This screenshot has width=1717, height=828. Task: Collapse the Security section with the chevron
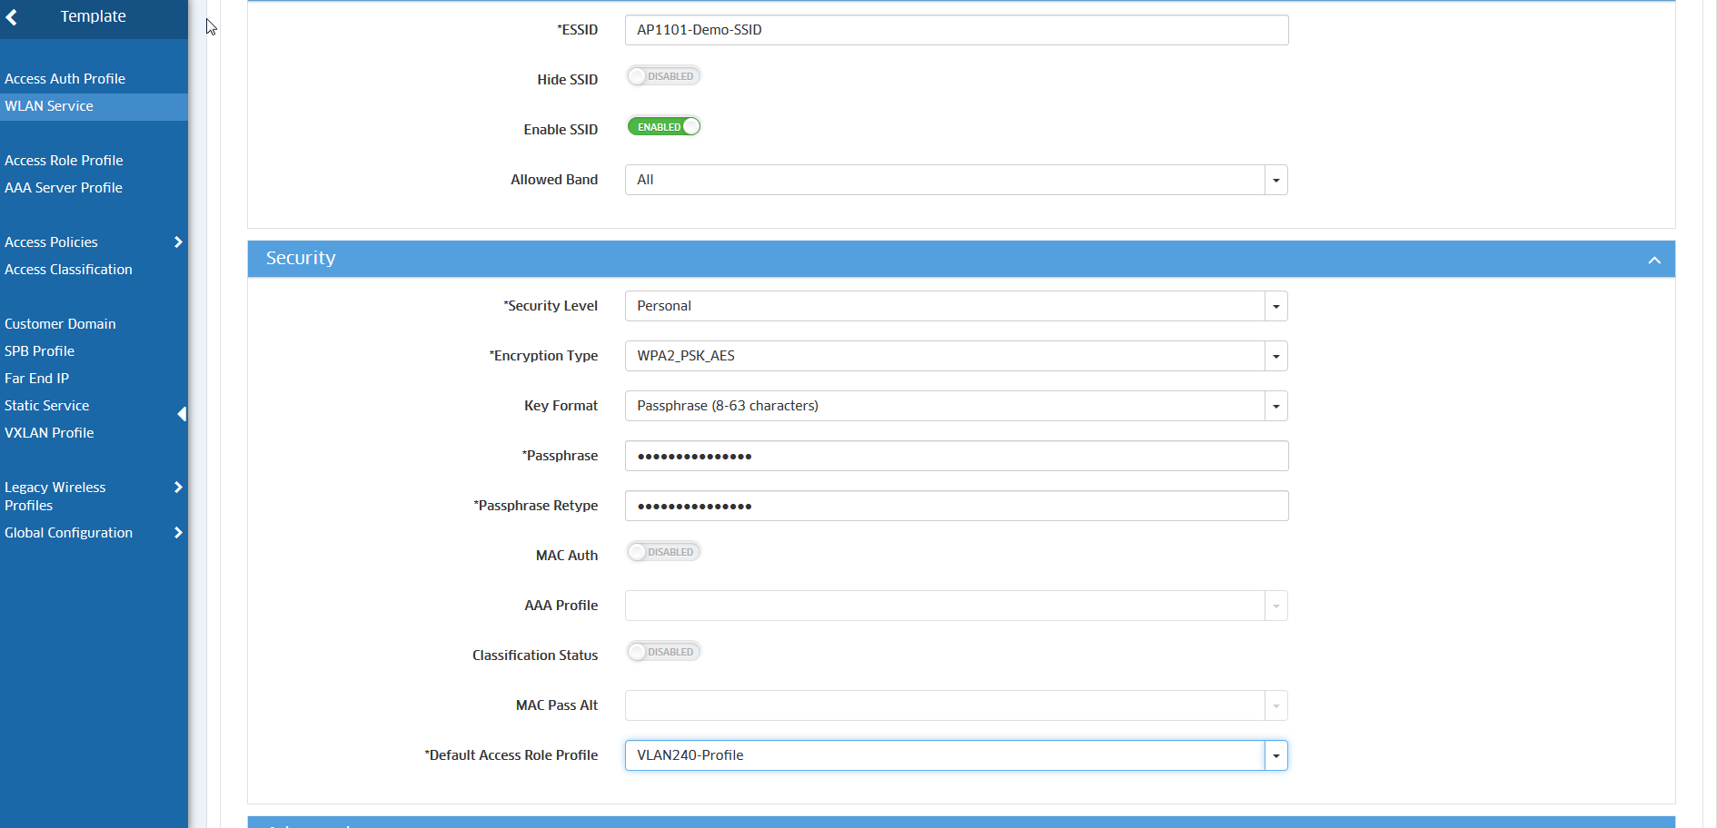point(1653,261)
